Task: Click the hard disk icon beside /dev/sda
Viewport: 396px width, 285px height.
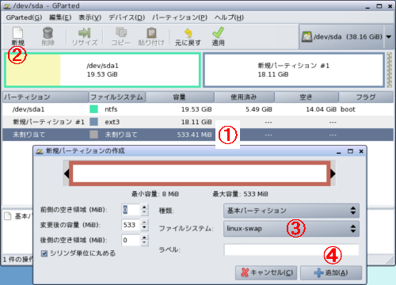Action: 307,36
